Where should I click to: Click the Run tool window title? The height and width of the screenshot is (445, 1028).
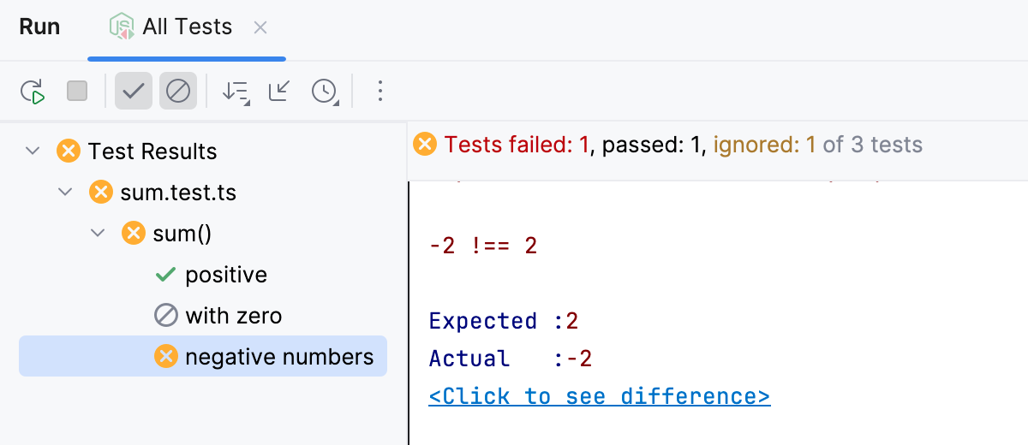tap(39, 27)
